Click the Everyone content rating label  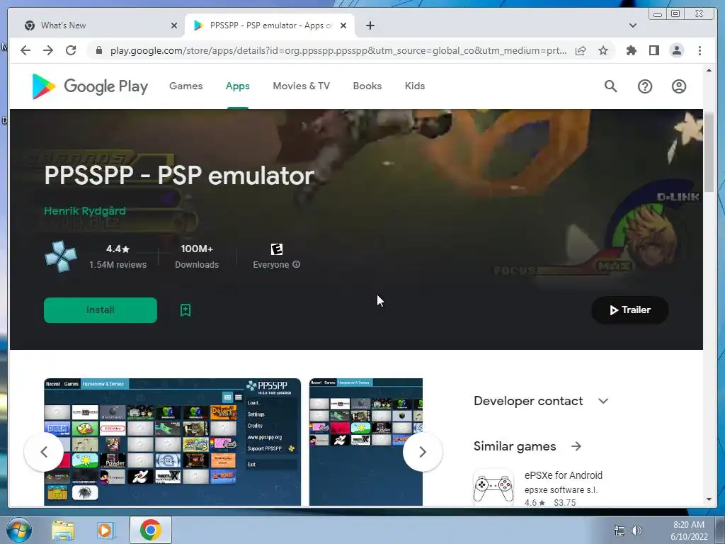[x=271, y=265]
